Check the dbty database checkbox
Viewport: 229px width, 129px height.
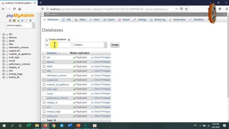[x=44, y=71]
